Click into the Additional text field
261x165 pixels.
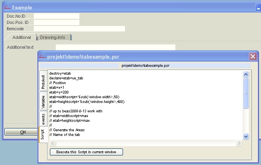coord(115,48)
